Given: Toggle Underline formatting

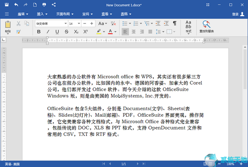Looking at the screenshot, I should pos(57,32).
